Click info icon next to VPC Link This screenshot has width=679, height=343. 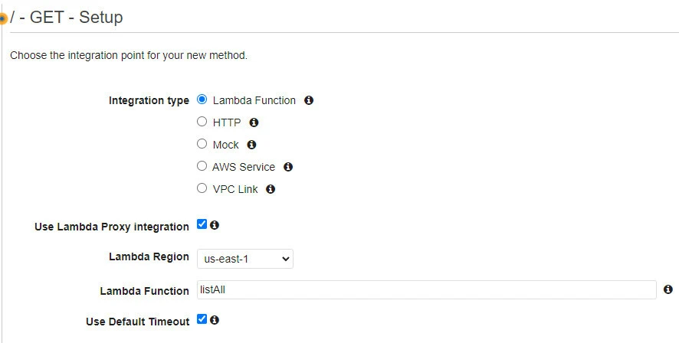point(271,188)
